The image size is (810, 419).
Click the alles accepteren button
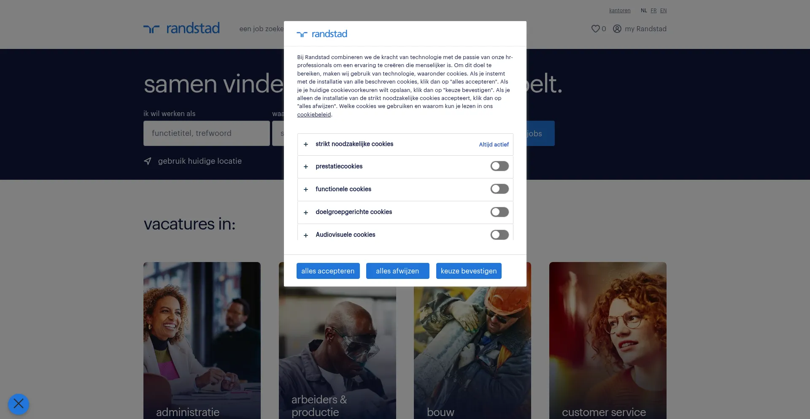[328, 271]
